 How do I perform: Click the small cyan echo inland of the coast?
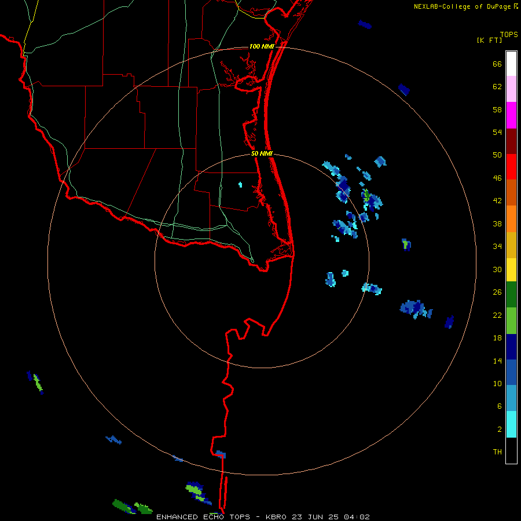click(x=240, y=185)
